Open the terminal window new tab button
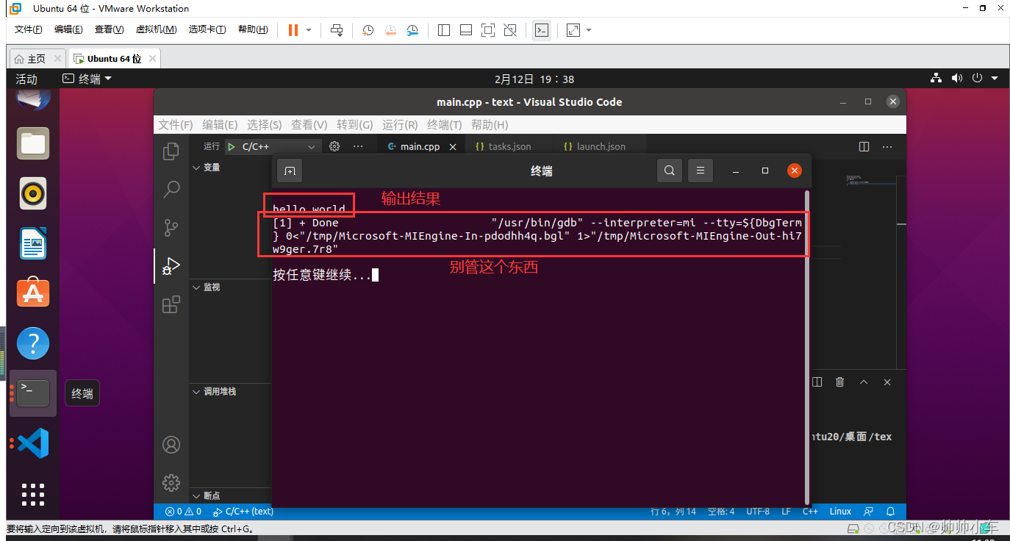This screenshot has height=541, width=1010. pos(290,171)
